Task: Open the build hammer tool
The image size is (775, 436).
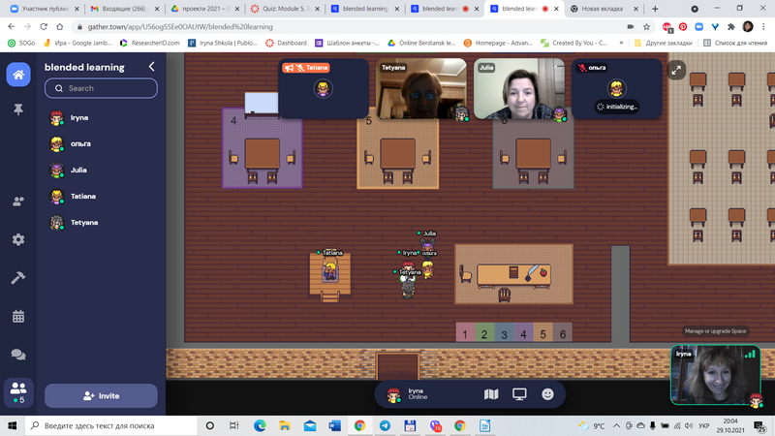Action: coord(18,278)
